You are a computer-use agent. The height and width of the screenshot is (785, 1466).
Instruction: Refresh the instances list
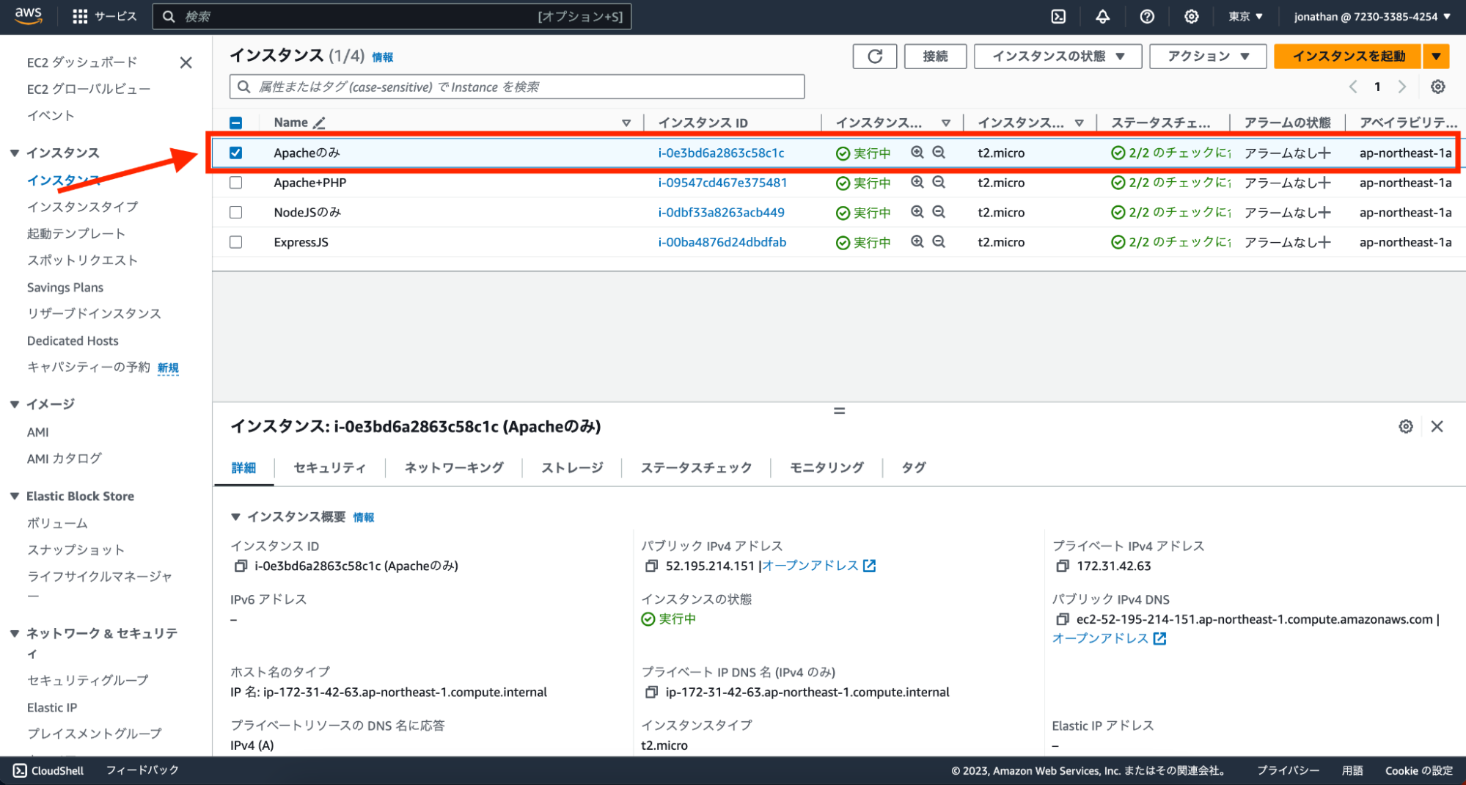pyautogui.click(x=875, y=56)
